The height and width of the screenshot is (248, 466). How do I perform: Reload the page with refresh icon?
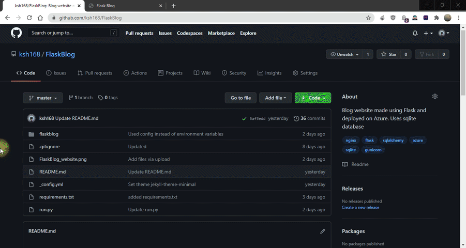29,18
